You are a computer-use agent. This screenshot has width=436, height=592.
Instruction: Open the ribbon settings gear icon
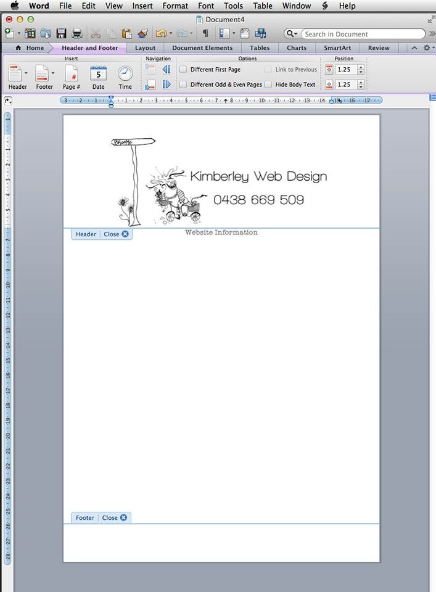pos(427,48)
